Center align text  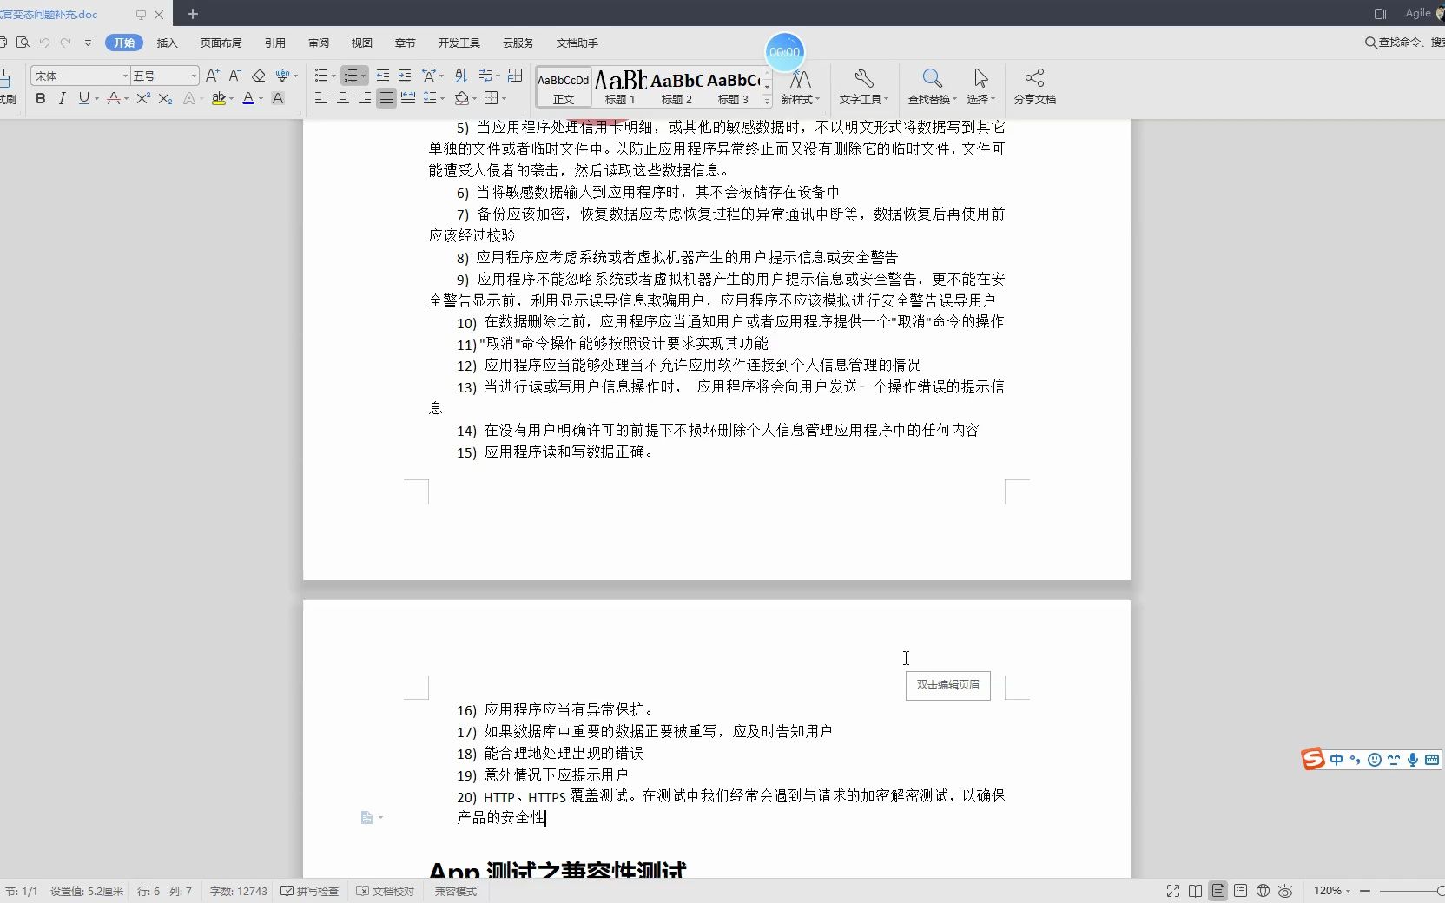point(343,99)
